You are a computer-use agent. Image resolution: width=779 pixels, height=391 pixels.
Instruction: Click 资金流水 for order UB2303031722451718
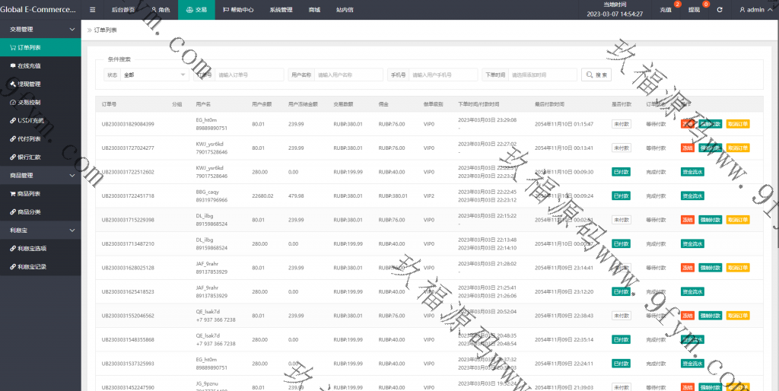[x=692, y=195]
